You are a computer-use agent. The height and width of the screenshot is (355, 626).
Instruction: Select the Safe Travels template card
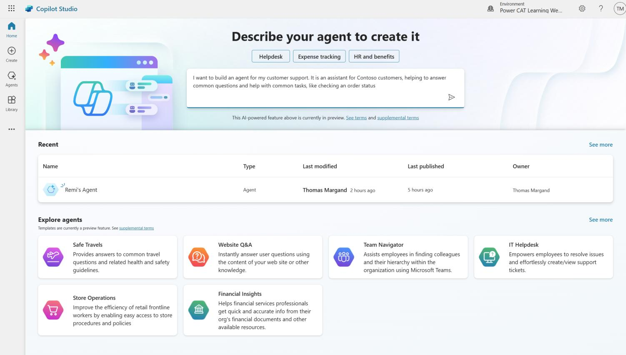[107, 257]
